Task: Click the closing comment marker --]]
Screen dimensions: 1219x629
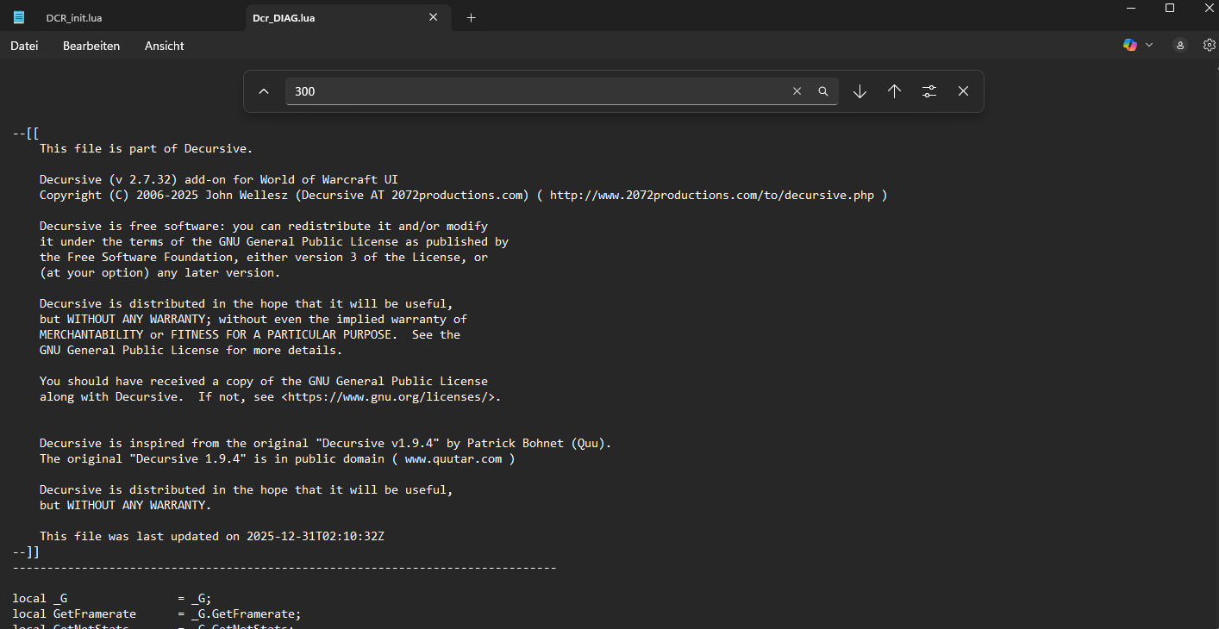Action: tap(26, 551)
